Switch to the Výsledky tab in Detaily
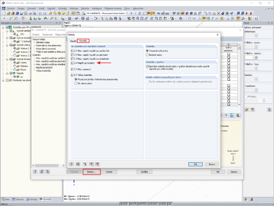This screenshot has width=274, height=206. click(83, 41)
